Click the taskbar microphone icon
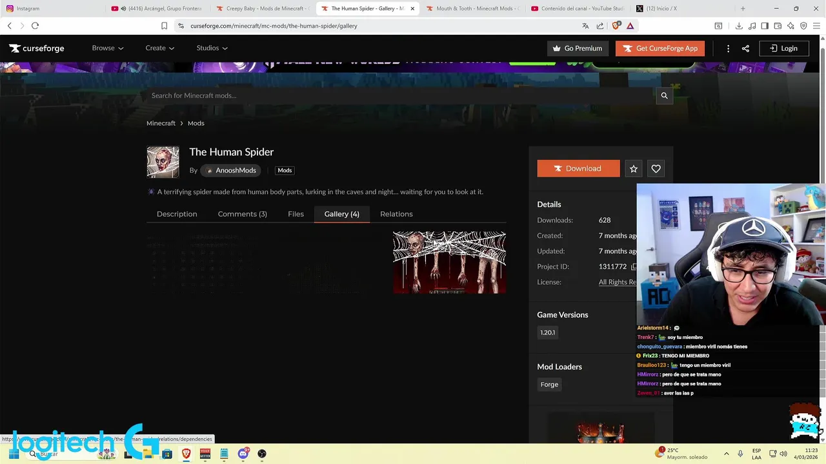The image size is (826, 464). [740, 454]
